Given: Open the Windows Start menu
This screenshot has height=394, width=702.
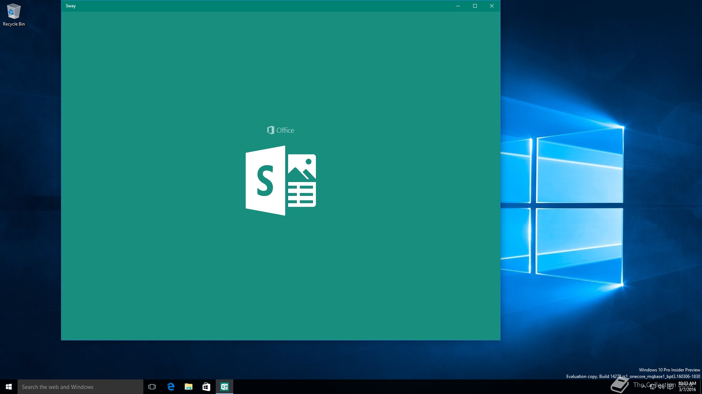Looking at the screenshot, I should click(x=9, y=387).
